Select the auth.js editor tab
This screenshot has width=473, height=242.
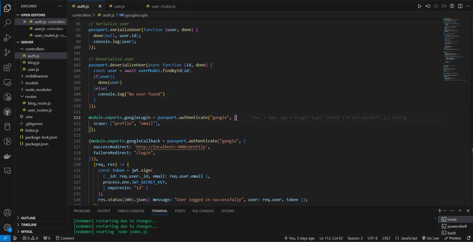pyautogui.click(x=86, y=6)
